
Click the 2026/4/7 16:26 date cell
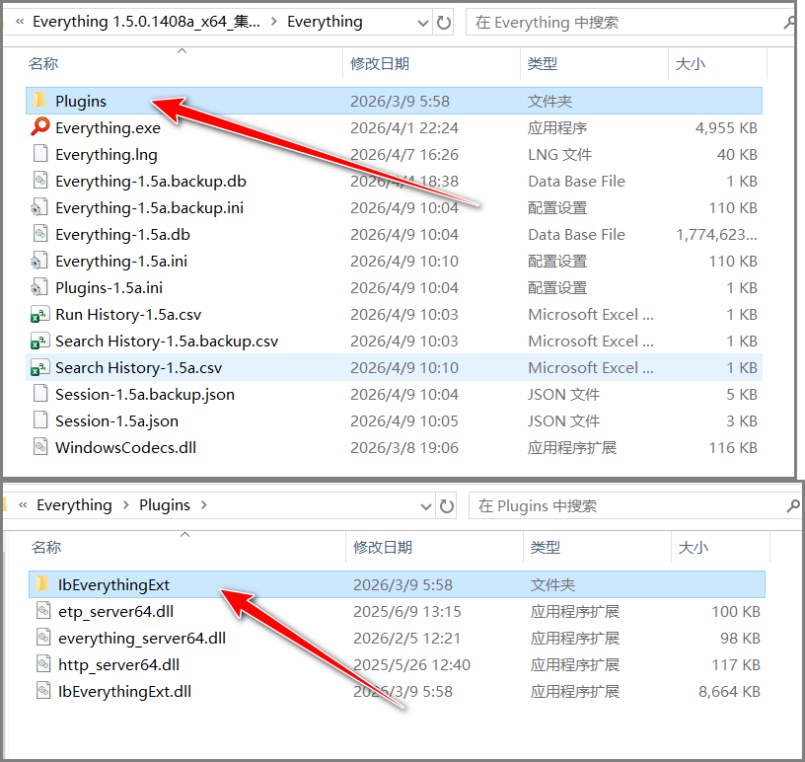[404, 154]
